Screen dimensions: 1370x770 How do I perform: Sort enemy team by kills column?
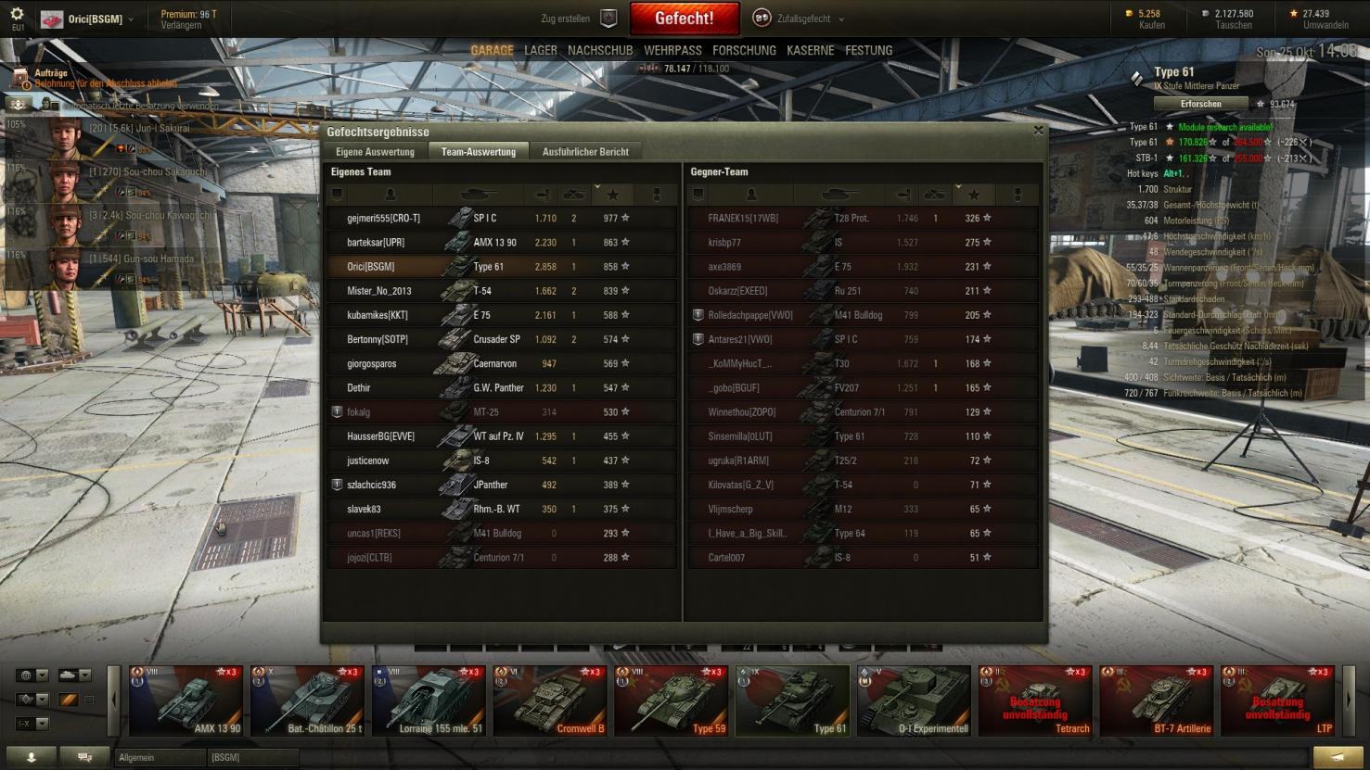pos(935,195)
